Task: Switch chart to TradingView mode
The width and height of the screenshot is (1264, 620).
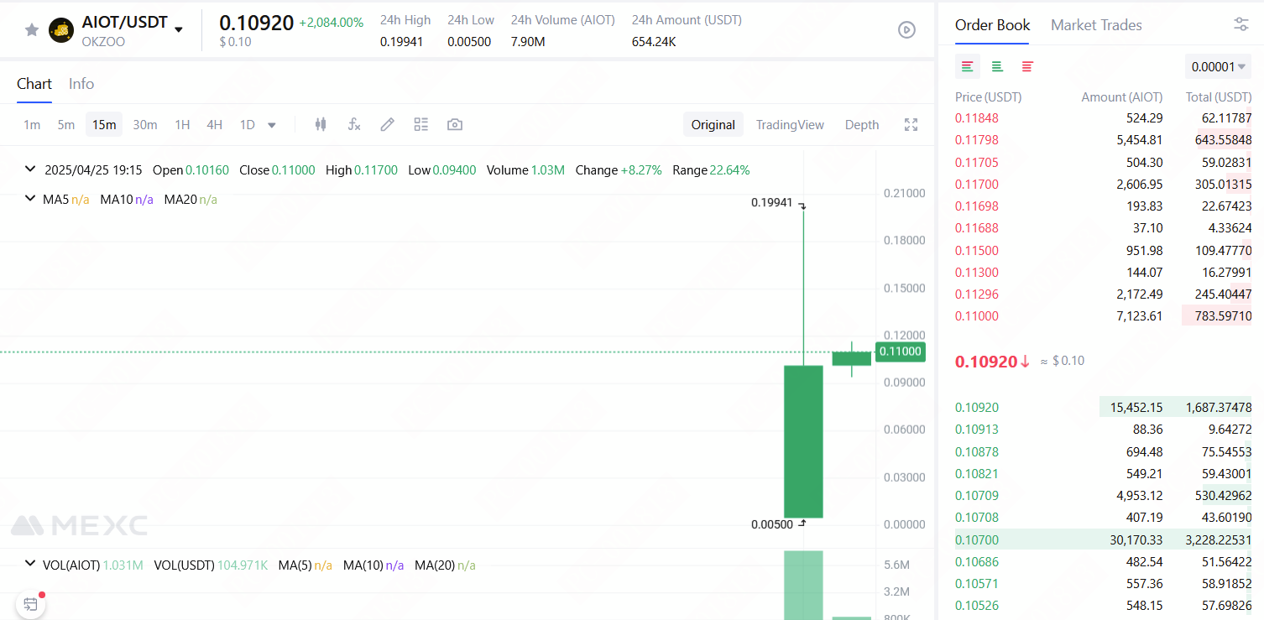Action: (790, 125)
